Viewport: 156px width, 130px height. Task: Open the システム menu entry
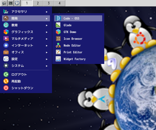(x=26, y=66)
